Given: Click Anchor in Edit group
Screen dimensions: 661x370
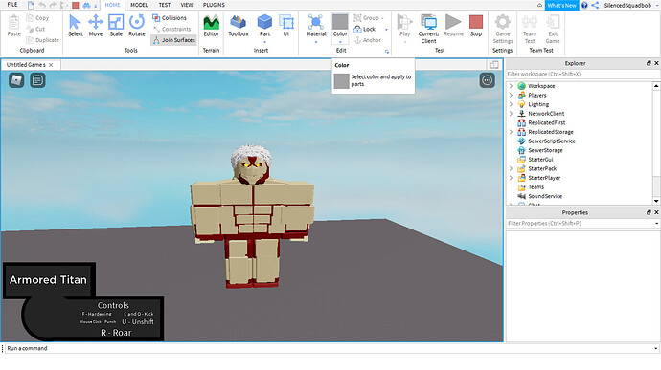Looking at the screenshot, I should point(368,40).
